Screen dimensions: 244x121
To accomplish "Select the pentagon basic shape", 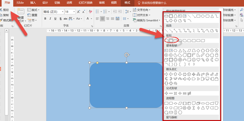I will 203,50.
